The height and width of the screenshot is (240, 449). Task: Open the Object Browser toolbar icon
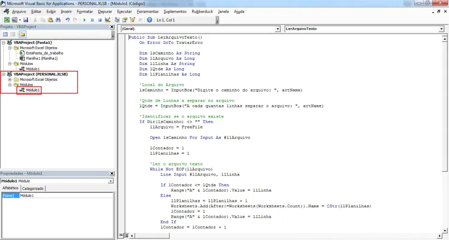[132, 20]
